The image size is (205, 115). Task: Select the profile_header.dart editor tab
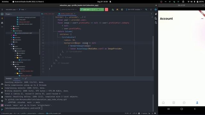67,14
